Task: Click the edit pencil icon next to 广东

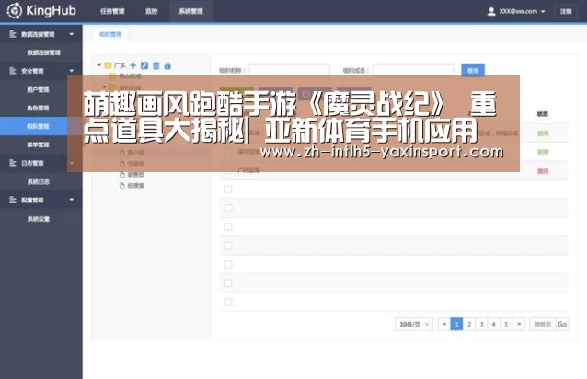Action: 144,65
